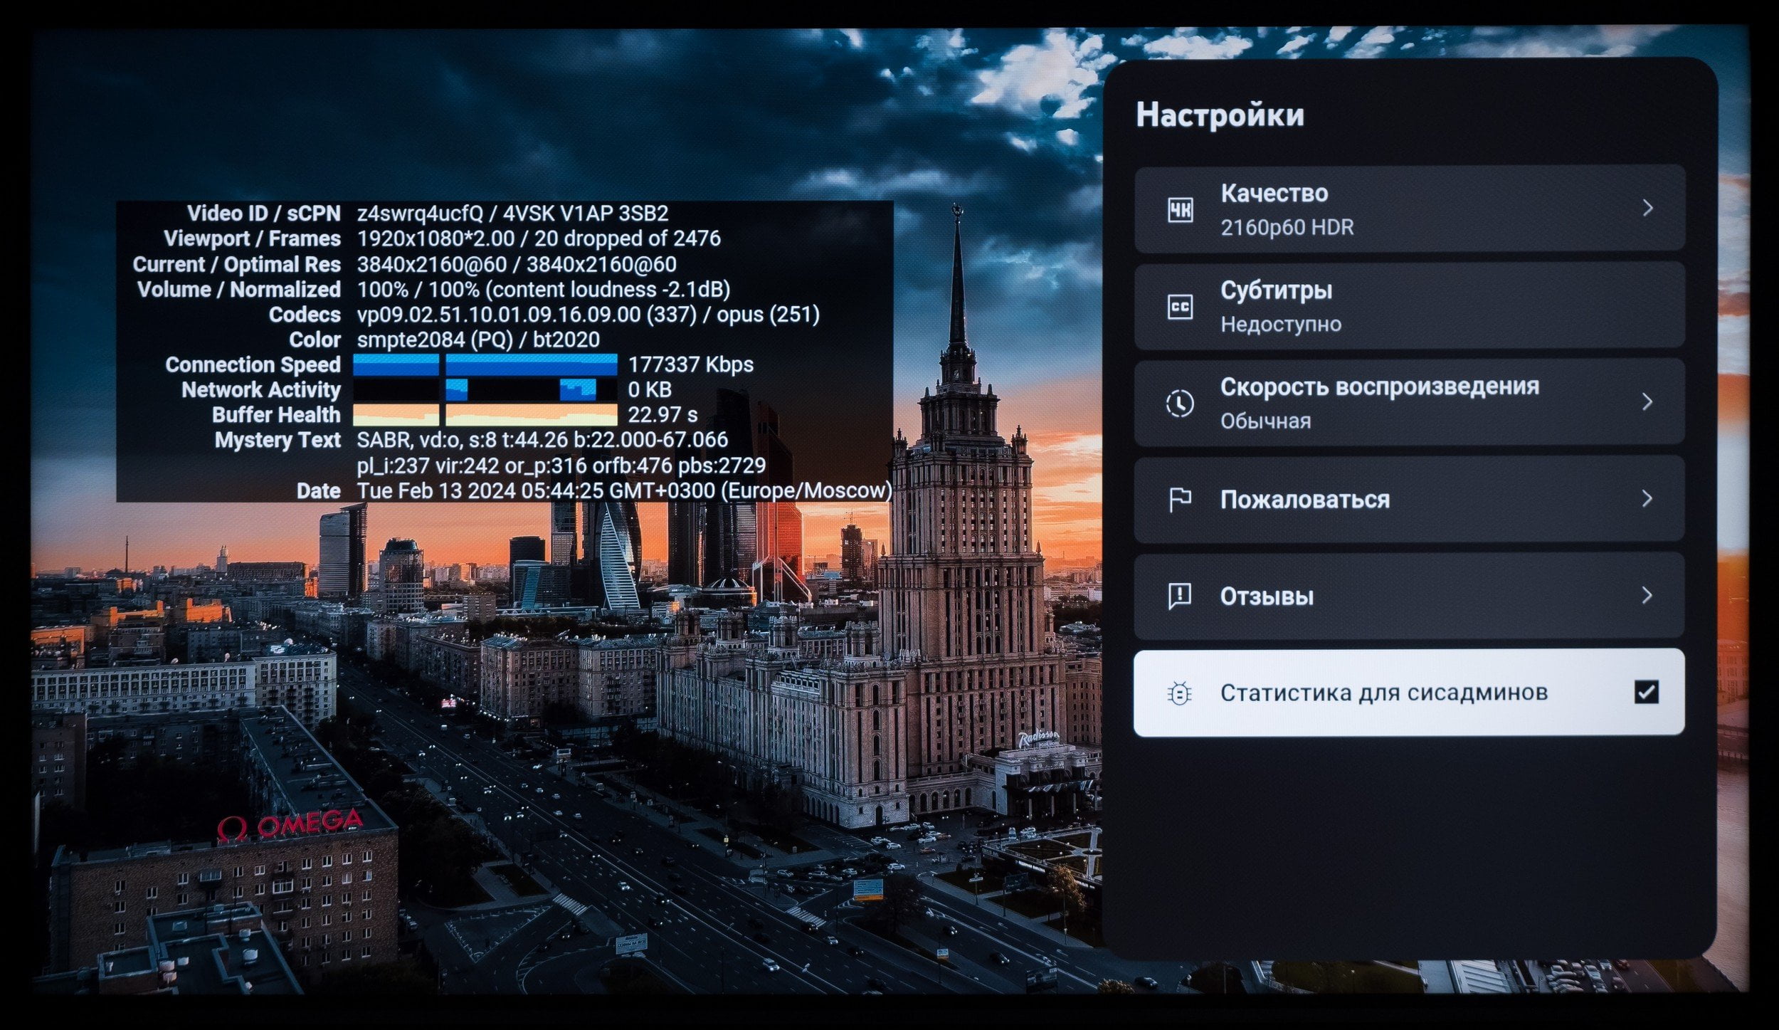Screen dimensions: 1779x1030
Task: Click the '22.97 s' buffer value
Action: [662, 415]
